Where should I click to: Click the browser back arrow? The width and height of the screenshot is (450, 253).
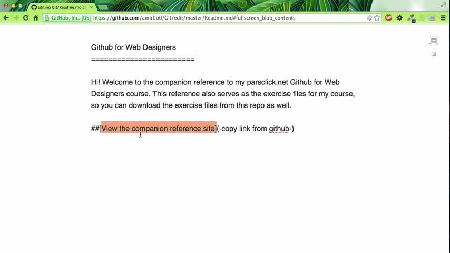pyautogui.click(x=6, y=18)
